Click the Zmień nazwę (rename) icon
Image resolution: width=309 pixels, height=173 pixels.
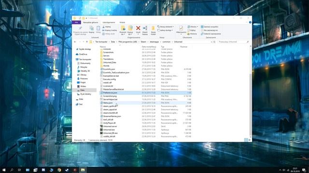pos(145,28)
